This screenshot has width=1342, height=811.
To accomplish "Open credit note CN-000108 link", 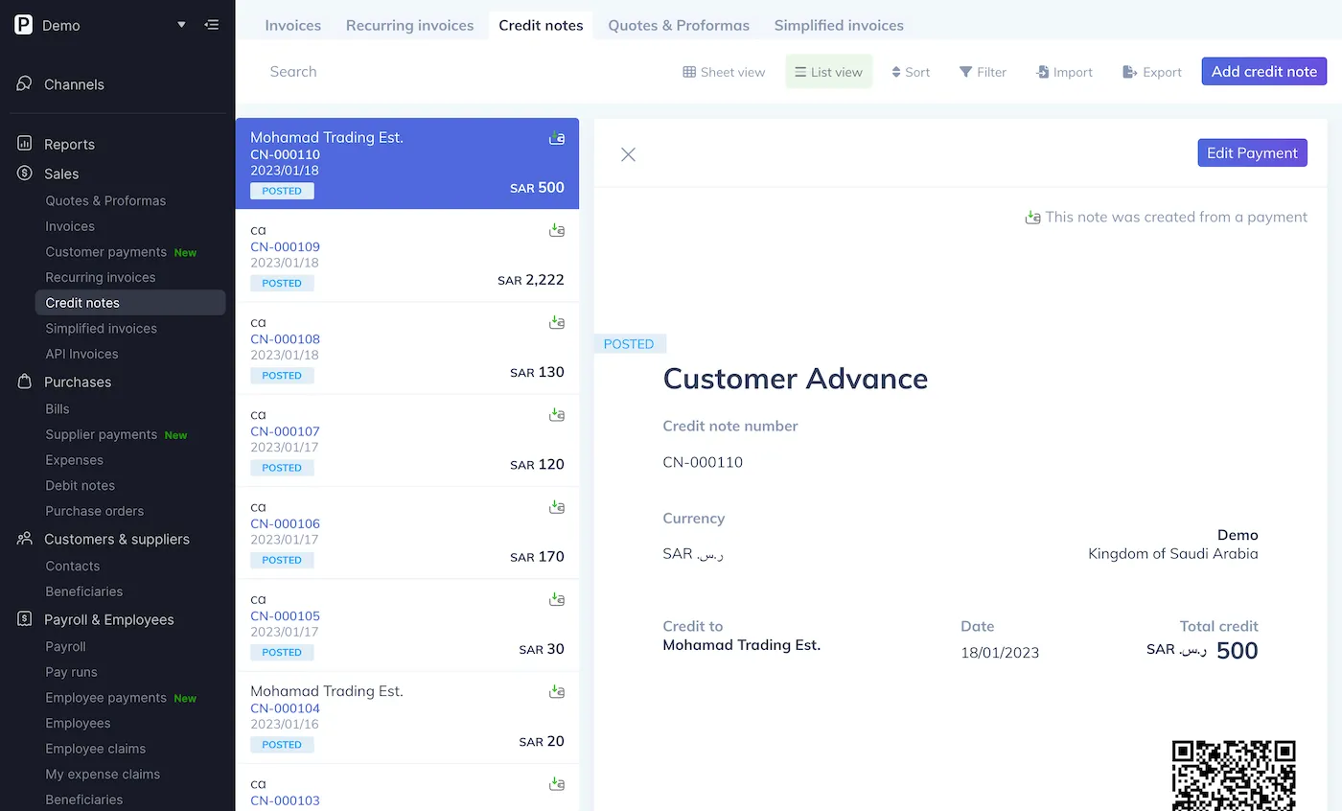I will pyautogui.click(x=285, y=339).
